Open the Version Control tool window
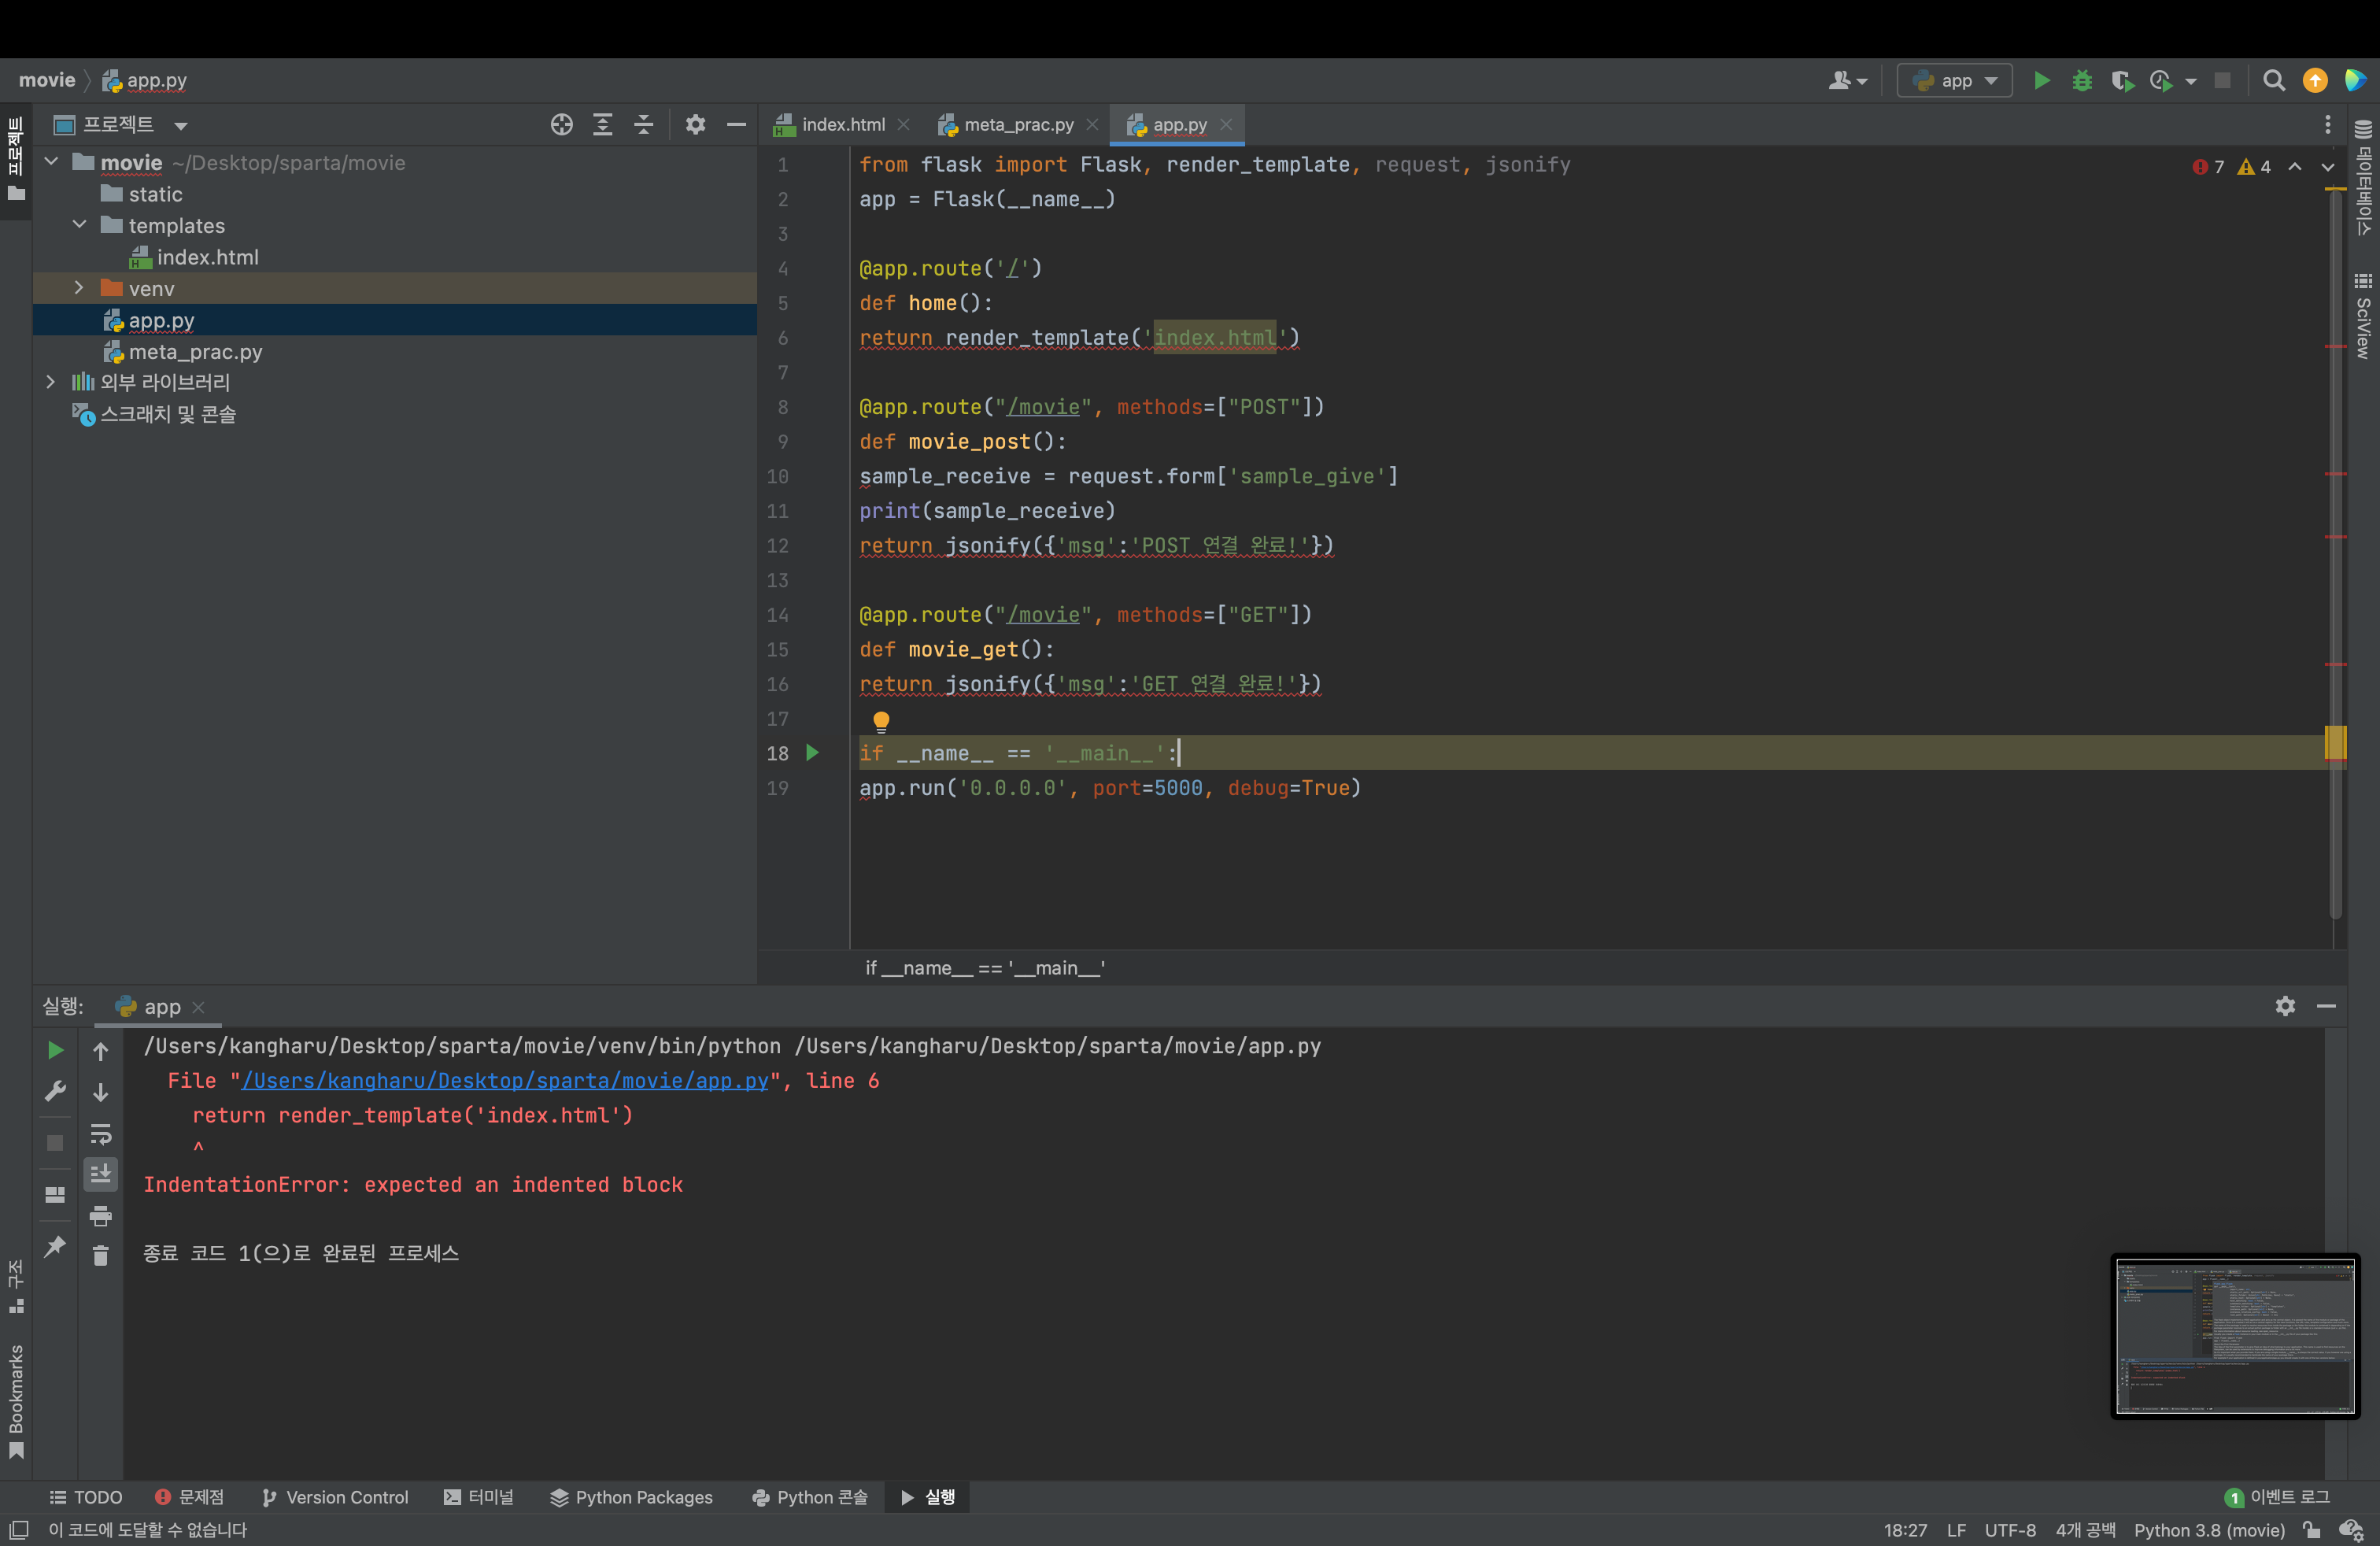Screen dimensions: 2380x1546 coord(335,1497)
